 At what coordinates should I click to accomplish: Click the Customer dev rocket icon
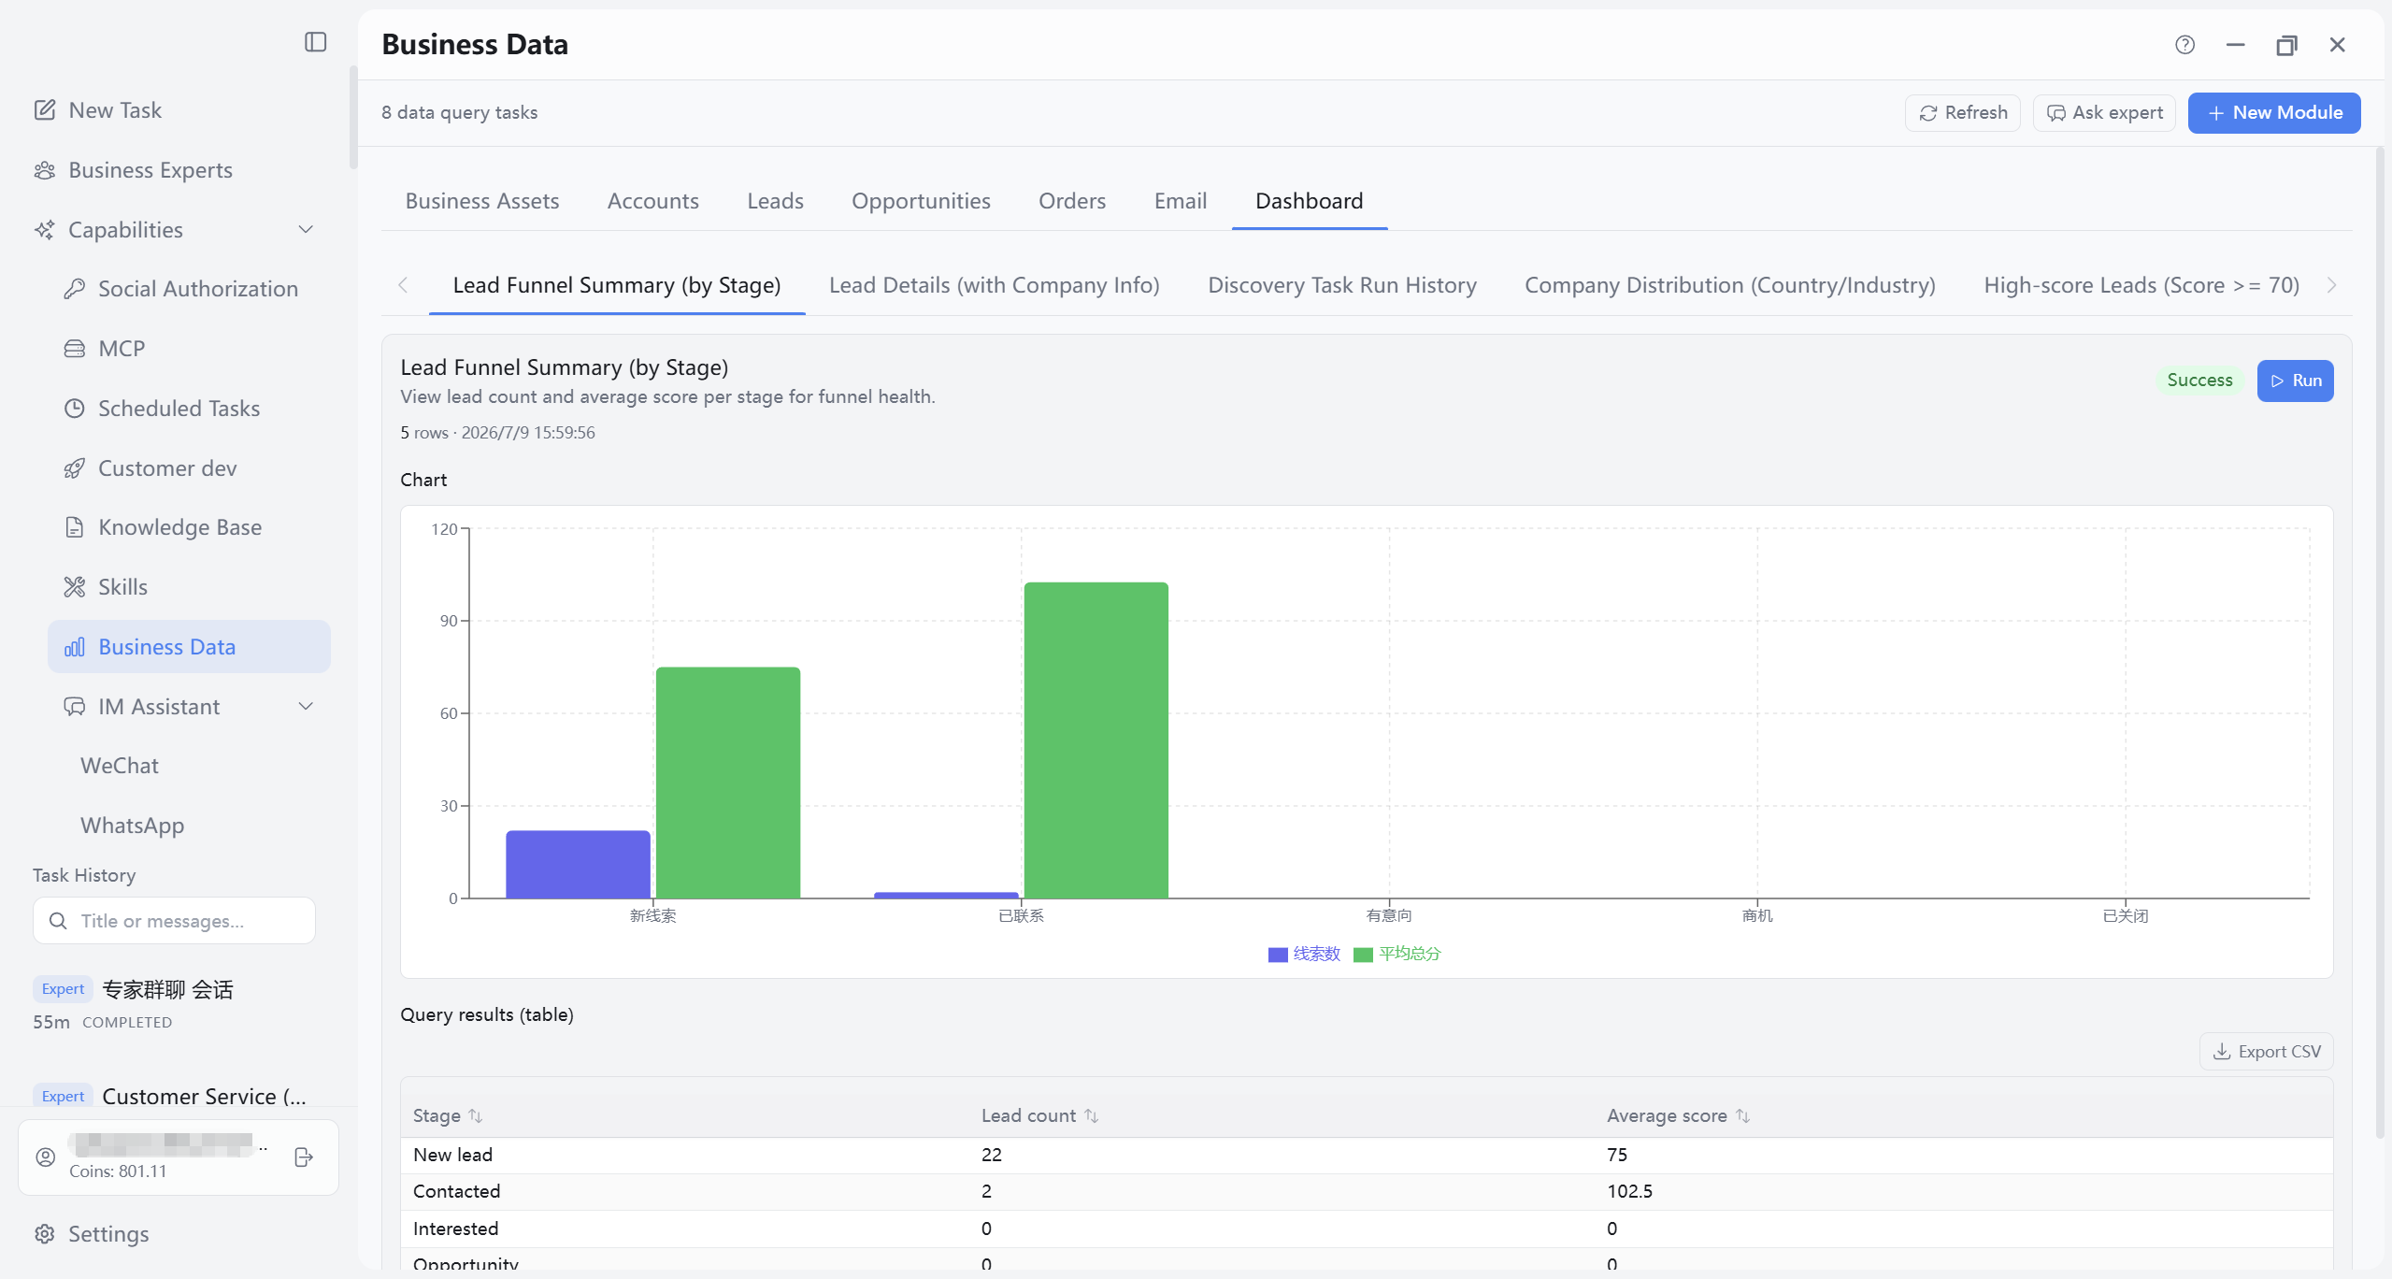coord(75,468)
